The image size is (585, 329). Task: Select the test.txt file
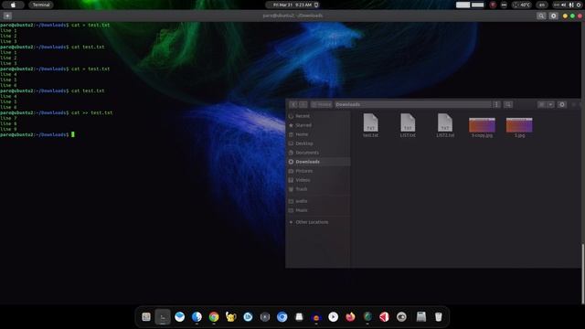370,125
